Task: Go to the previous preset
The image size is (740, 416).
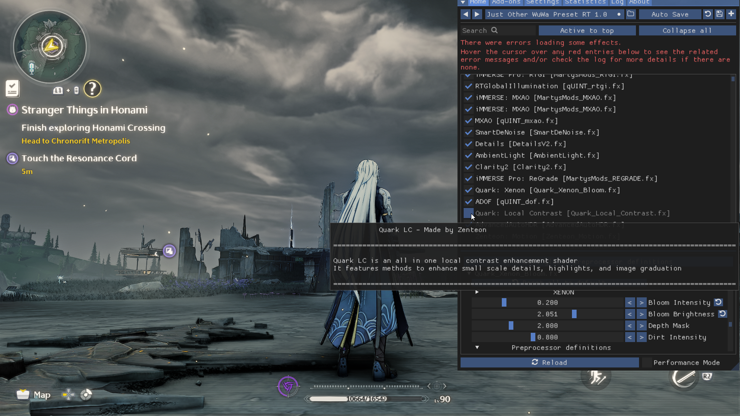Action: click(x=466, y=14)
